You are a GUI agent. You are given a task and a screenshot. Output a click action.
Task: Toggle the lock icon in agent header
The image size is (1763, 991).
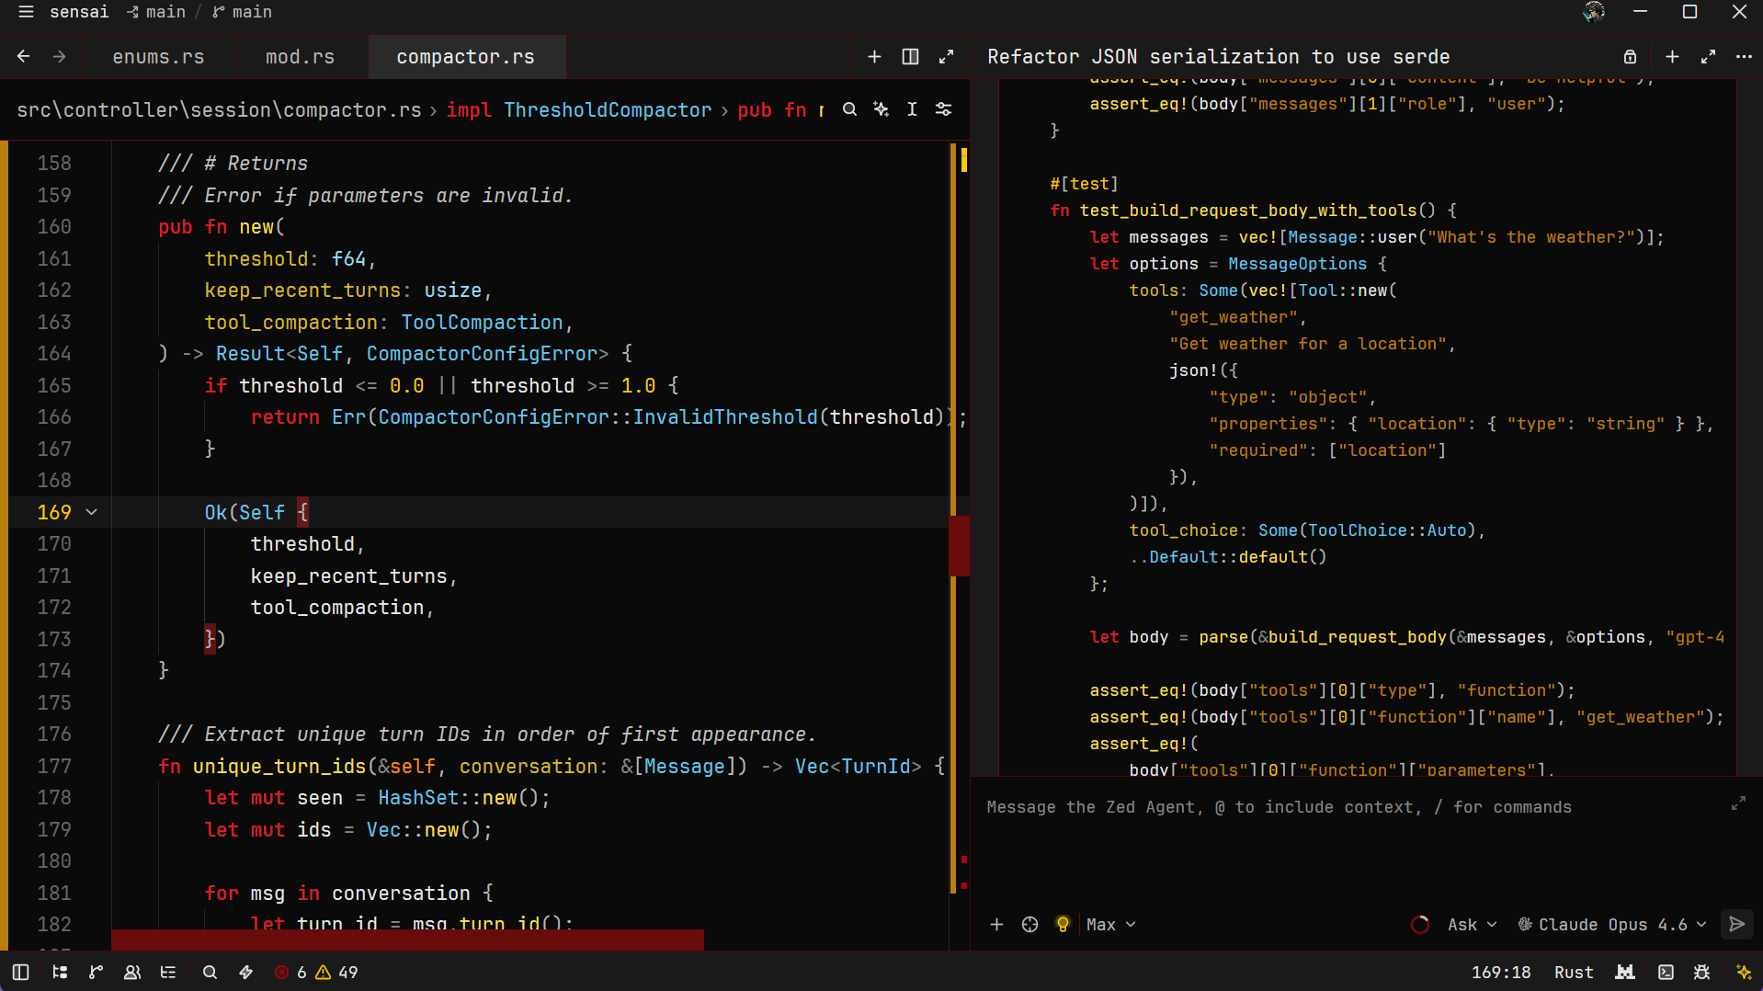pyautogui.click(x=1630, y=57)
